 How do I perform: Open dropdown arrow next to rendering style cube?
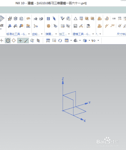point(89,40)
